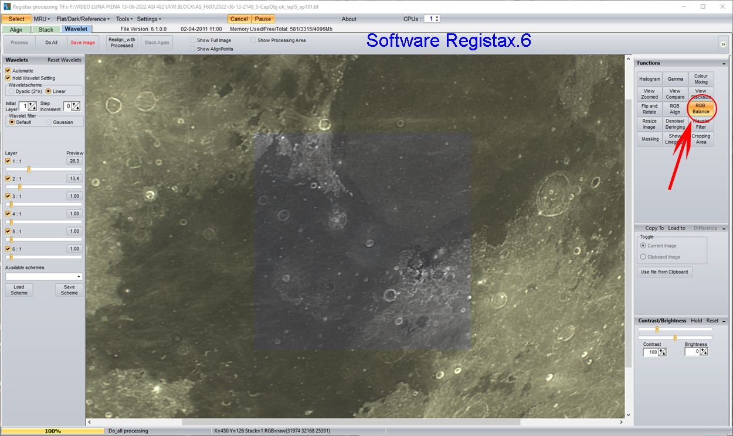Open the RGB Align function

[x=675, y=109]
